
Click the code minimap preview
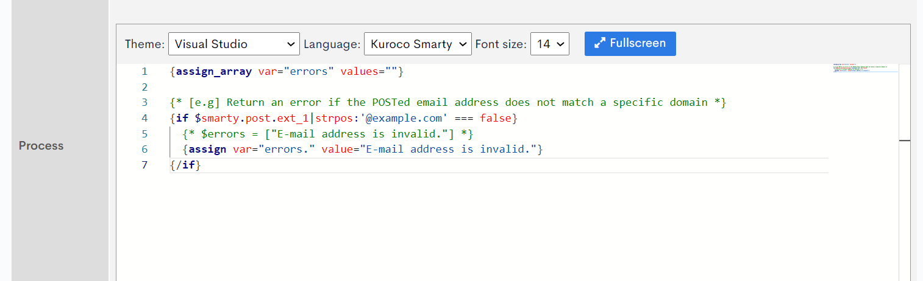(x=864, y=68)
